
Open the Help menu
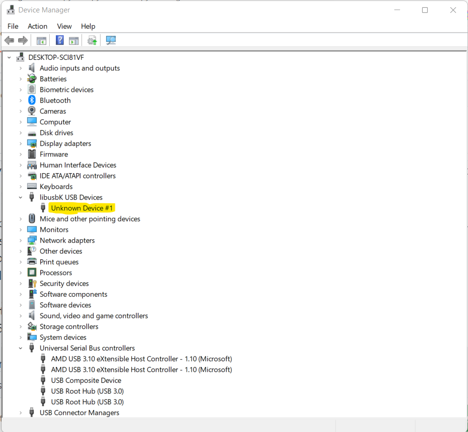point(88,26)
